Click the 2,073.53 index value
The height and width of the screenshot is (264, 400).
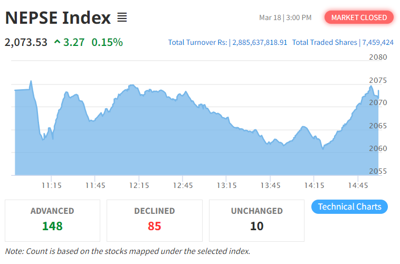(26, 42)
